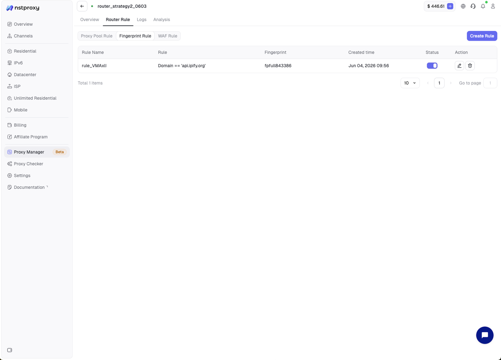Open the 10 per page dropdown
Image resolution: width=501 pixels, height=360 pixels.
[410, 83]
